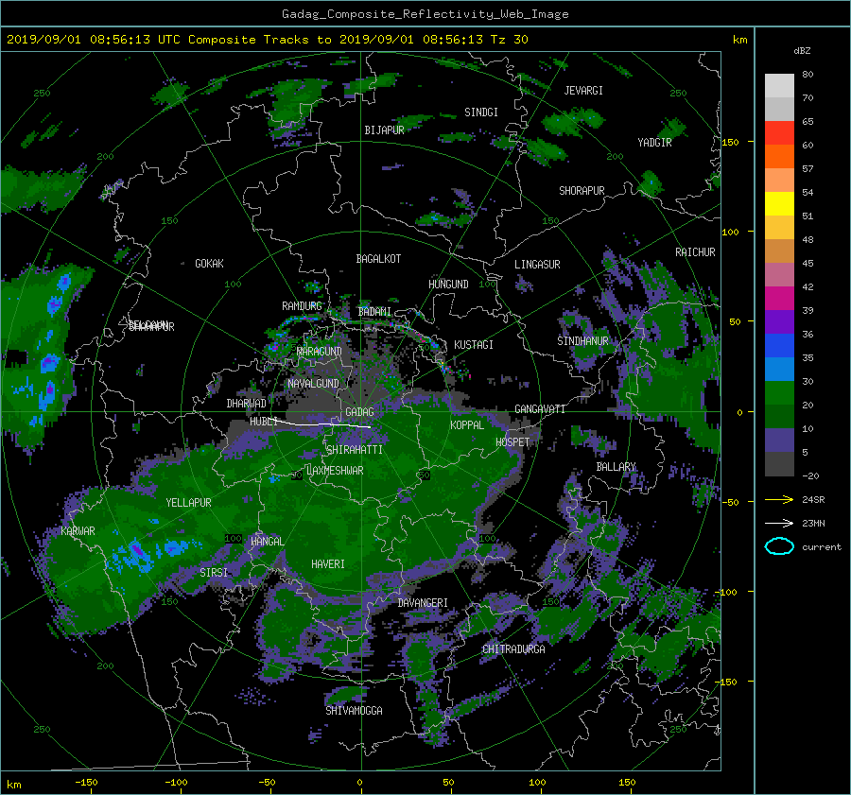Click the 80 dBZ light gray swatch
The width and height of the screenshot is (851, 795).
click(779, 85)
